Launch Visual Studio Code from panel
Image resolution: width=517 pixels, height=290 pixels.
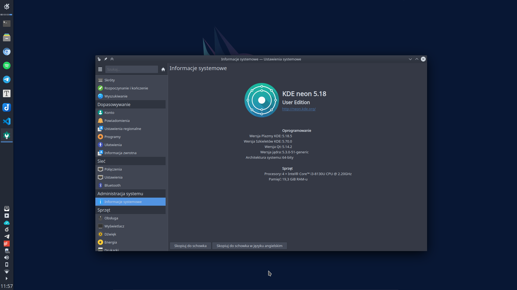click(x=6, y=121)
